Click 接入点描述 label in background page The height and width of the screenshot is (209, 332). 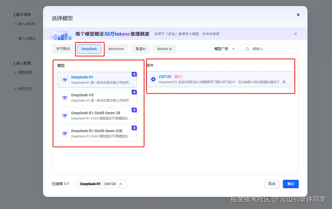[x=27, y=38]
